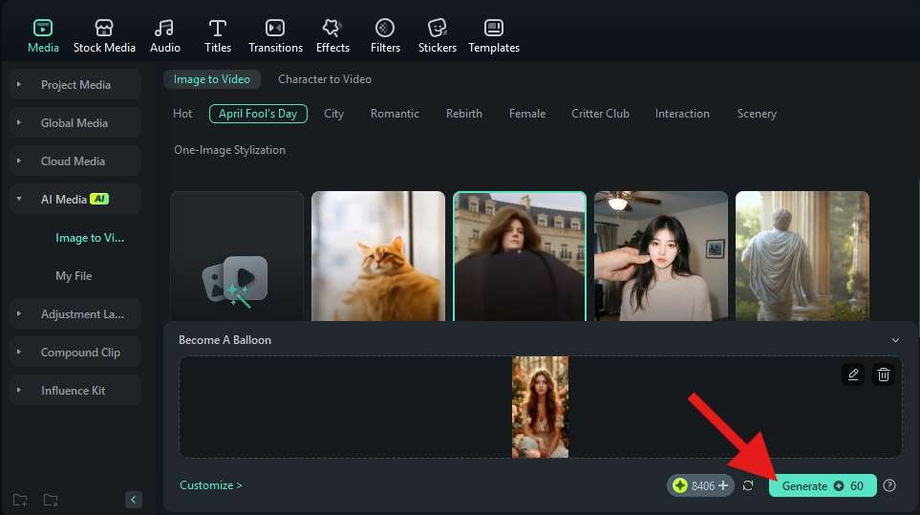The image size is (920, 515).
Task: Select the balloon woman template thumbnail
Action: pos(520,256)
